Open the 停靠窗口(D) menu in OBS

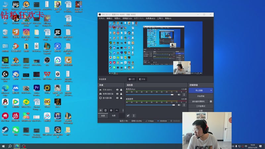[x=127, y=19]
